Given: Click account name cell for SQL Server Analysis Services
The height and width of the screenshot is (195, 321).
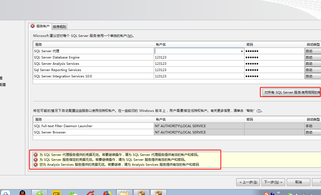Looking at the screenshot, I should 199,64.
